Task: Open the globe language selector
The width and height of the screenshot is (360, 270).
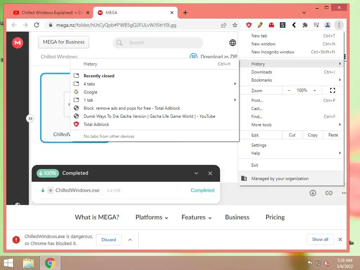Action: [233, 43]
